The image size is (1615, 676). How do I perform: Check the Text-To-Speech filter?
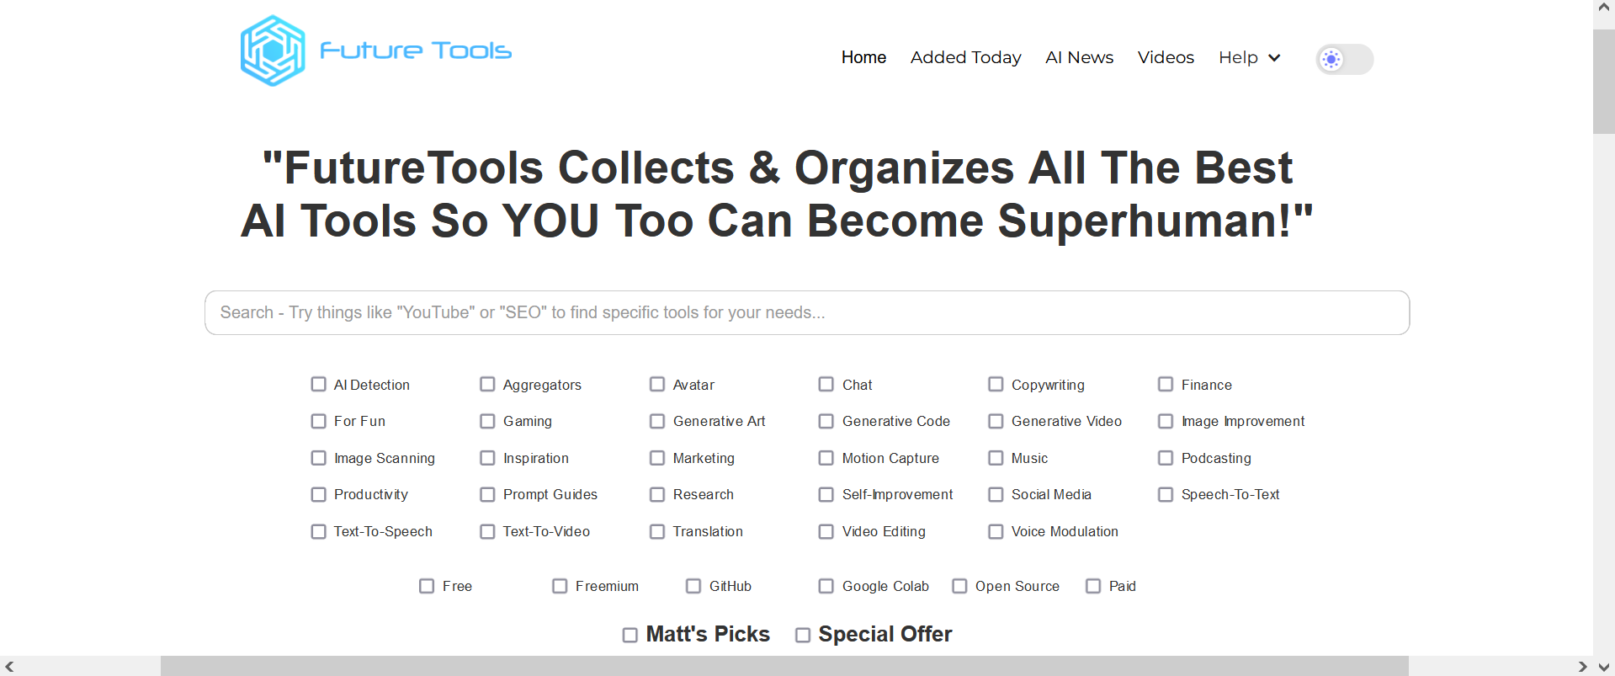point(318,531)
